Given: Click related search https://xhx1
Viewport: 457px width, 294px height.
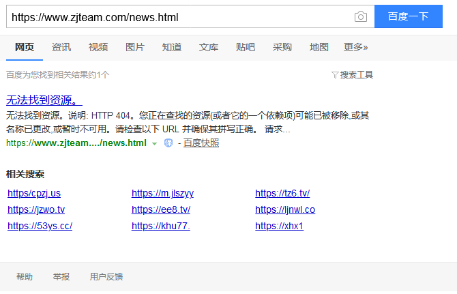Looking at the screenshot, I should [279, 226].
